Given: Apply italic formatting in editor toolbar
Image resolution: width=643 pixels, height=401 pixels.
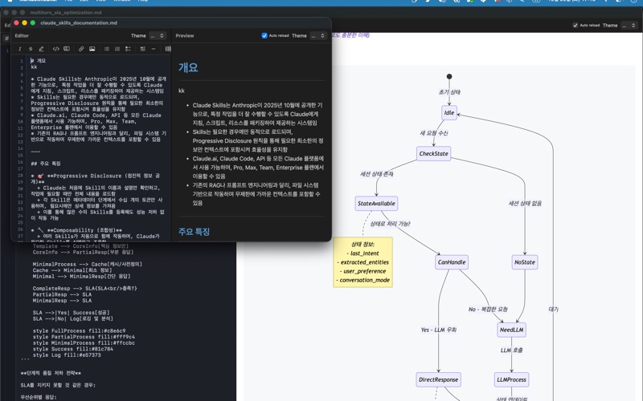Looking at the screenshot, I should click(19, 49).
